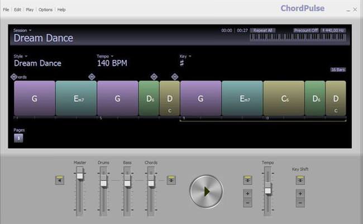Select the D6 chord block at bar 15

315,99
